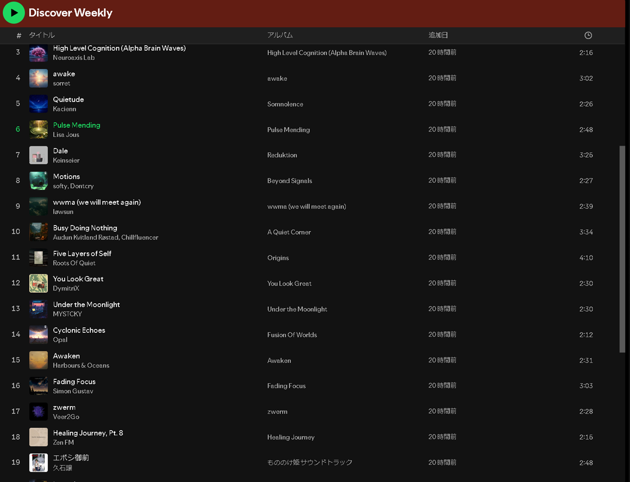Click the Pulse Mending album cover thumbnail

(39, 130)
